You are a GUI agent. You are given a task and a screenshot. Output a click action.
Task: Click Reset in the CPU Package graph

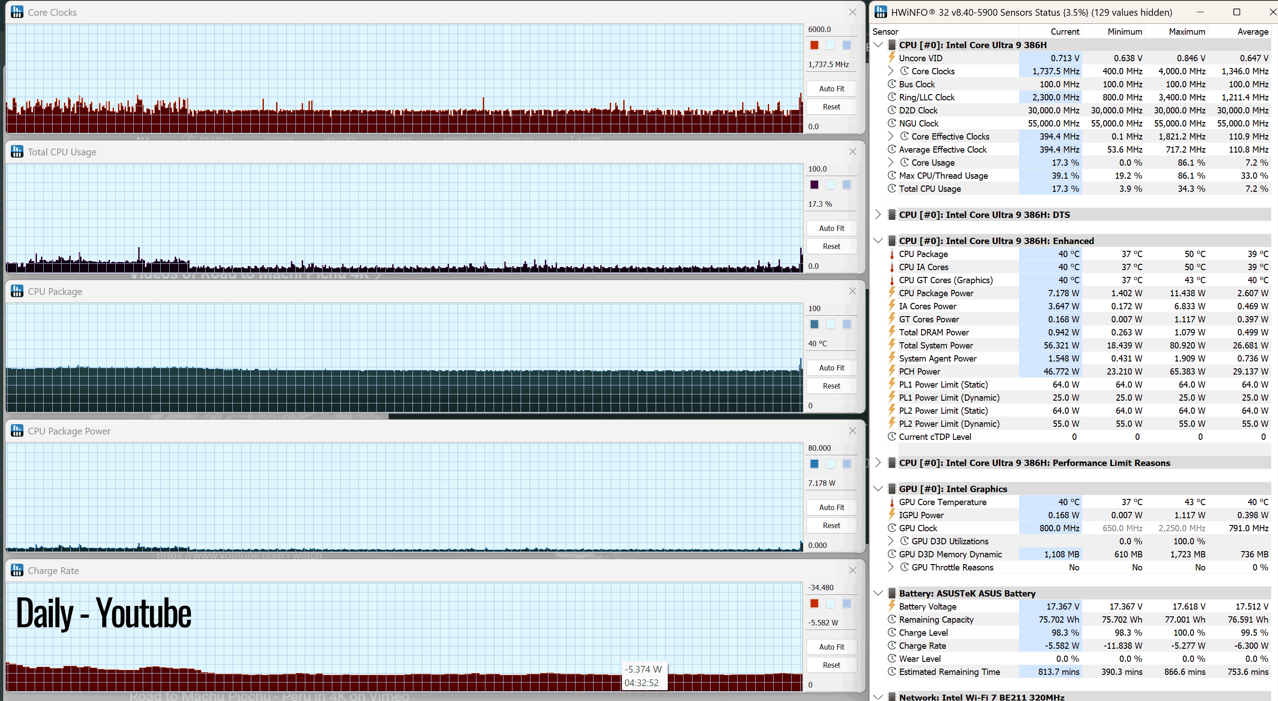point(831,386)
